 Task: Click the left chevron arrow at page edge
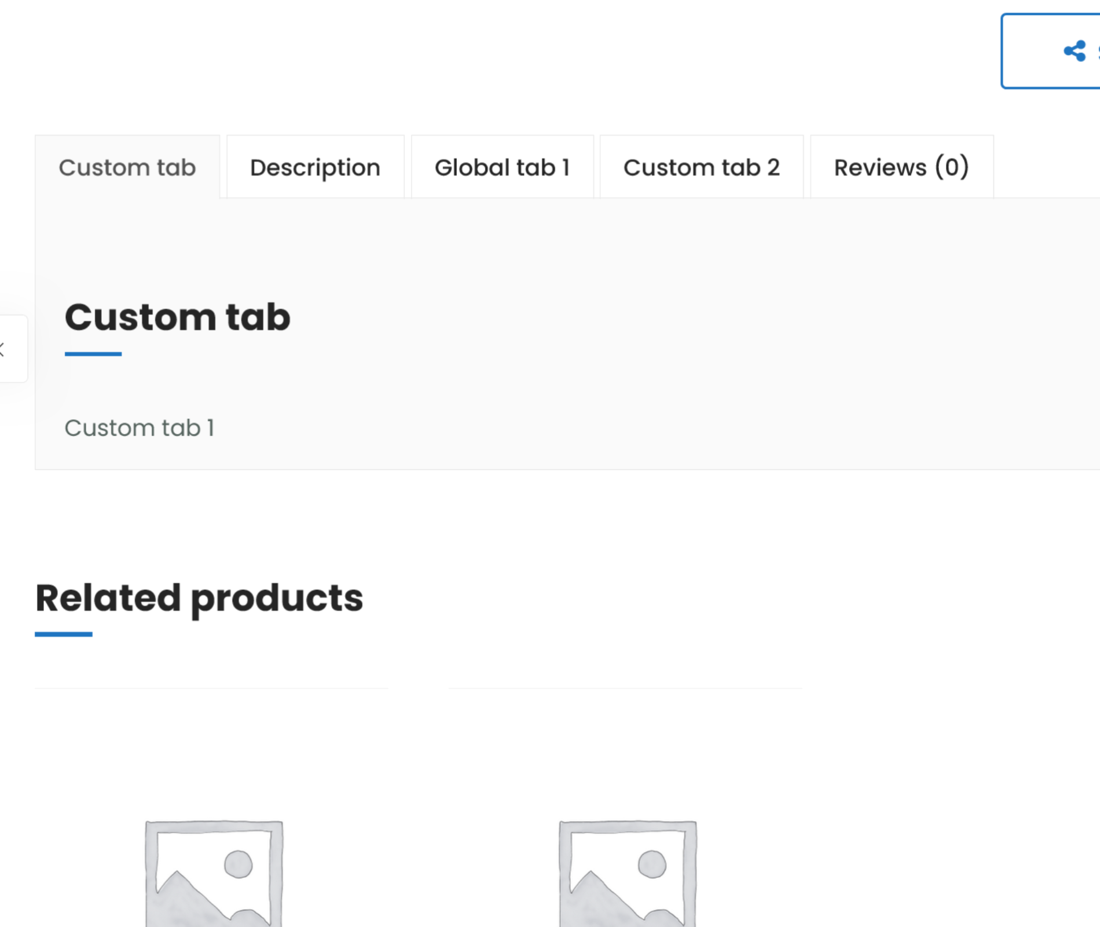[x=2, y=349]
